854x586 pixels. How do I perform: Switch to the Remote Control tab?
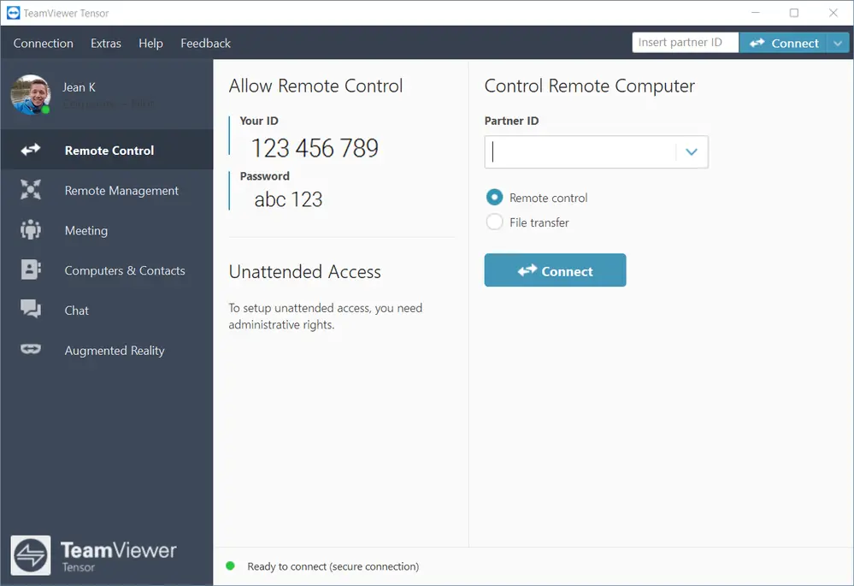[107, 150]
